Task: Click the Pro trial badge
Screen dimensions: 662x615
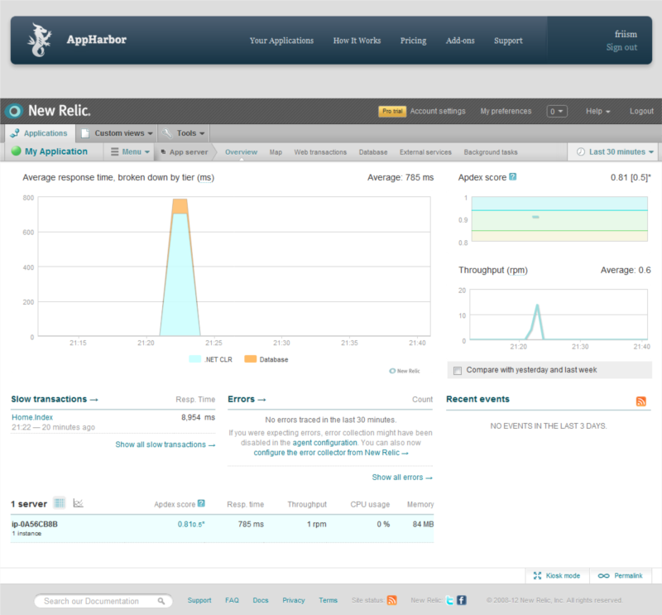Action: 392,112
